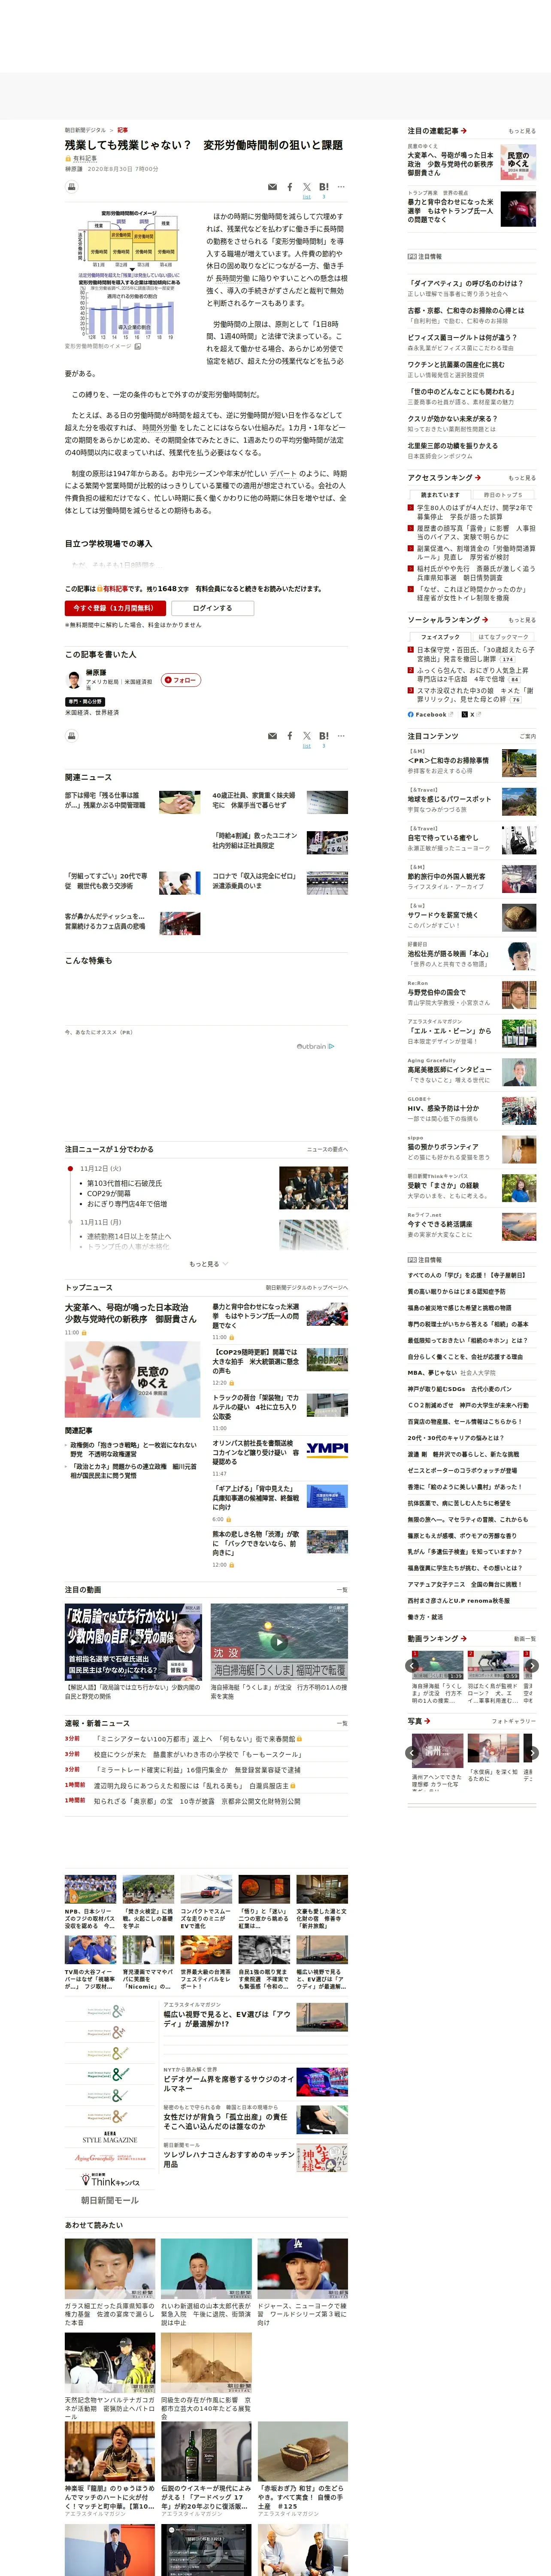551x2576 pixels.
Task: Expand もっと見る under 1-minute news list
Action: point(206,1264)
